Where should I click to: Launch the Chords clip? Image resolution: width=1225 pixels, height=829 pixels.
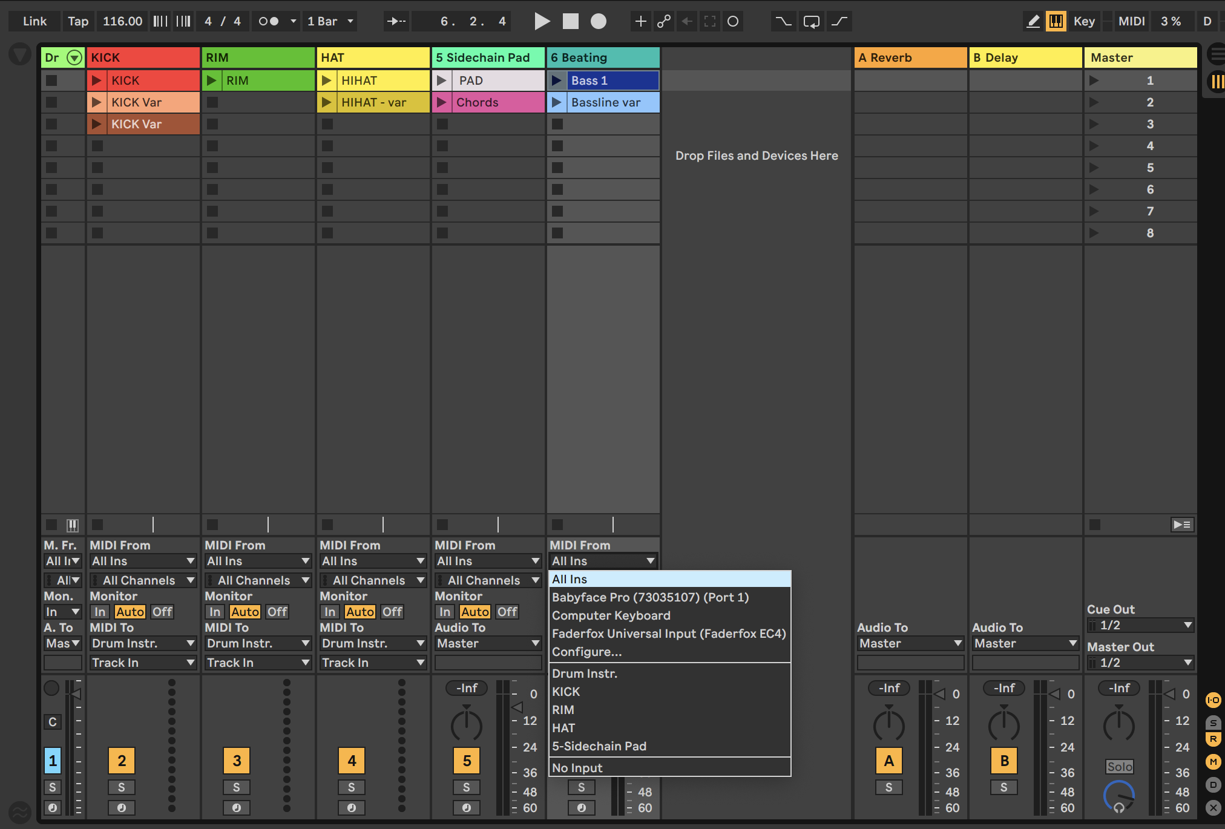point(441,102)
